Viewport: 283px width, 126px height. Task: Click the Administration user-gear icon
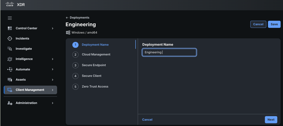click(x=10, y=103)
